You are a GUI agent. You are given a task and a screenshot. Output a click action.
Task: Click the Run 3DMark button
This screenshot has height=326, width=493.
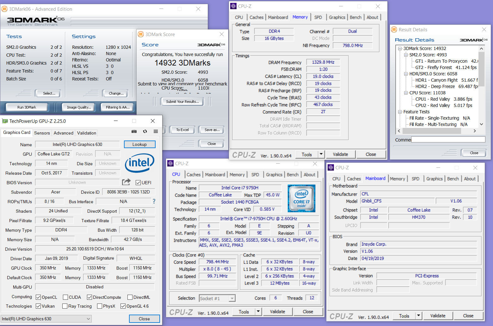click(27, 107)
